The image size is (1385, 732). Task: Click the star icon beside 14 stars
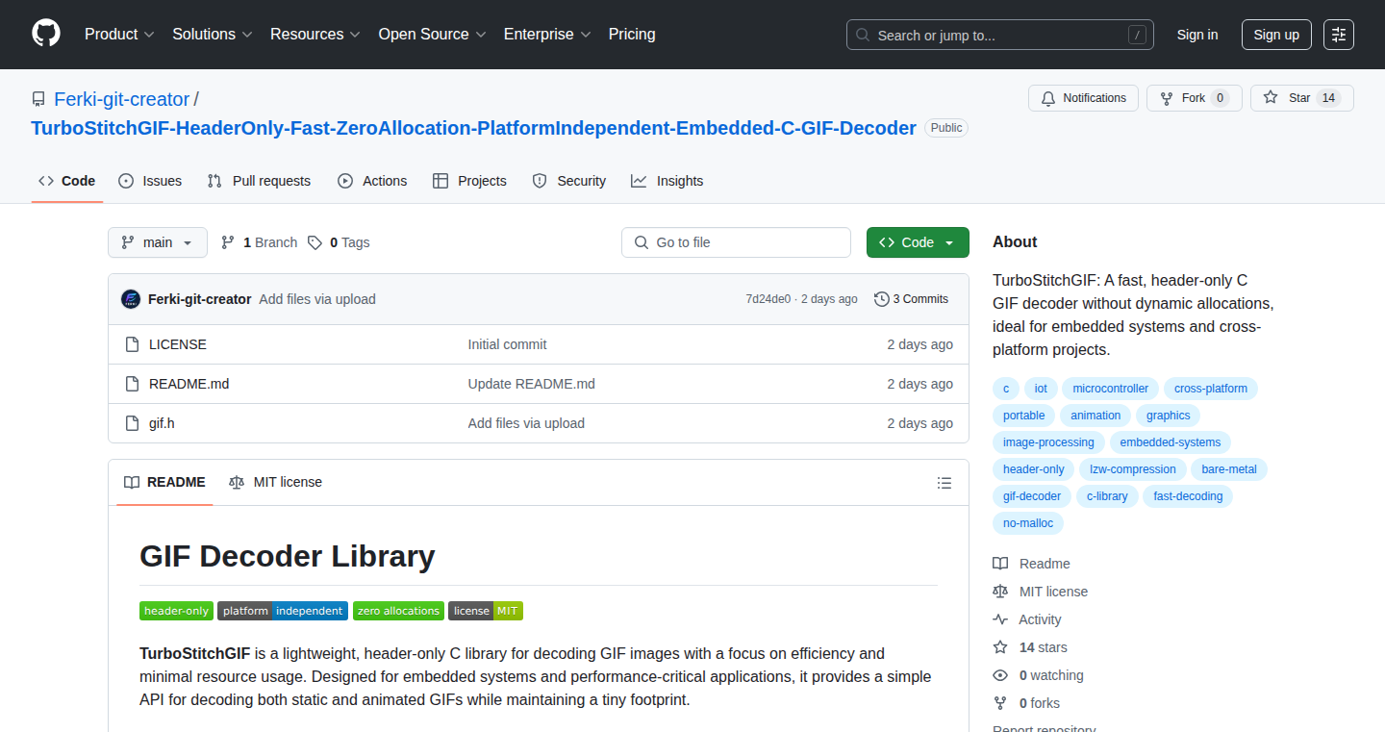point(1000,647)
